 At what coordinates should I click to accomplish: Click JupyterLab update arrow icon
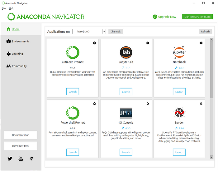(123, 68)
